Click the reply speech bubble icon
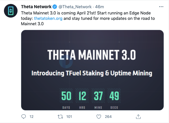The image size is (169, 123). [24, 116]
